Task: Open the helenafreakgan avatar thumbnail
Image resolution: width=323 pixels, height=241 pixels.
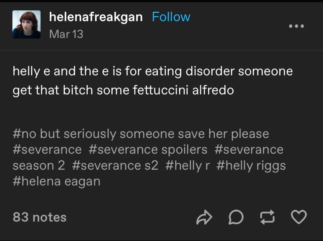Action: (x=26, y=24)
